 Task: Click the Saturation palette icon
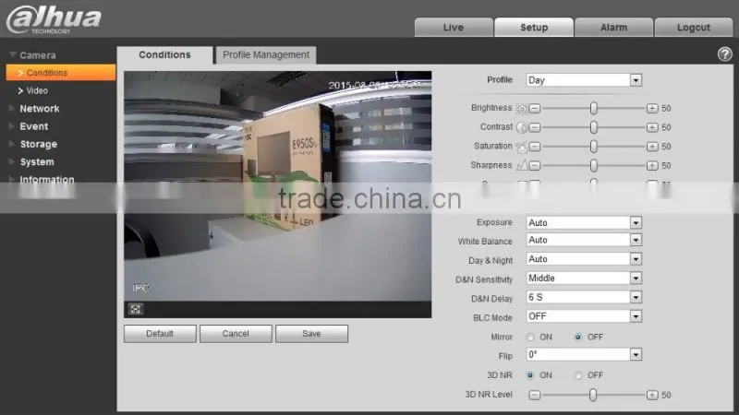coord(522,147)
